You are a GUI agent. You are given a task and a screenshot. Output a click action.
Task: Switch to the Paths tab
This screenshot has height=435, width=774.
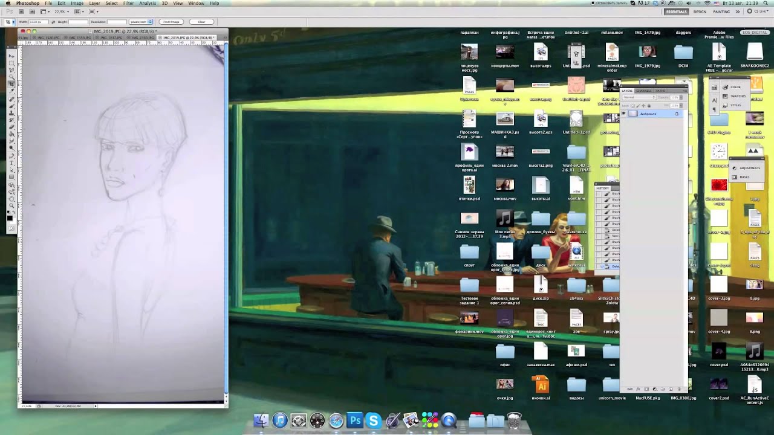[x=660, y=91]
